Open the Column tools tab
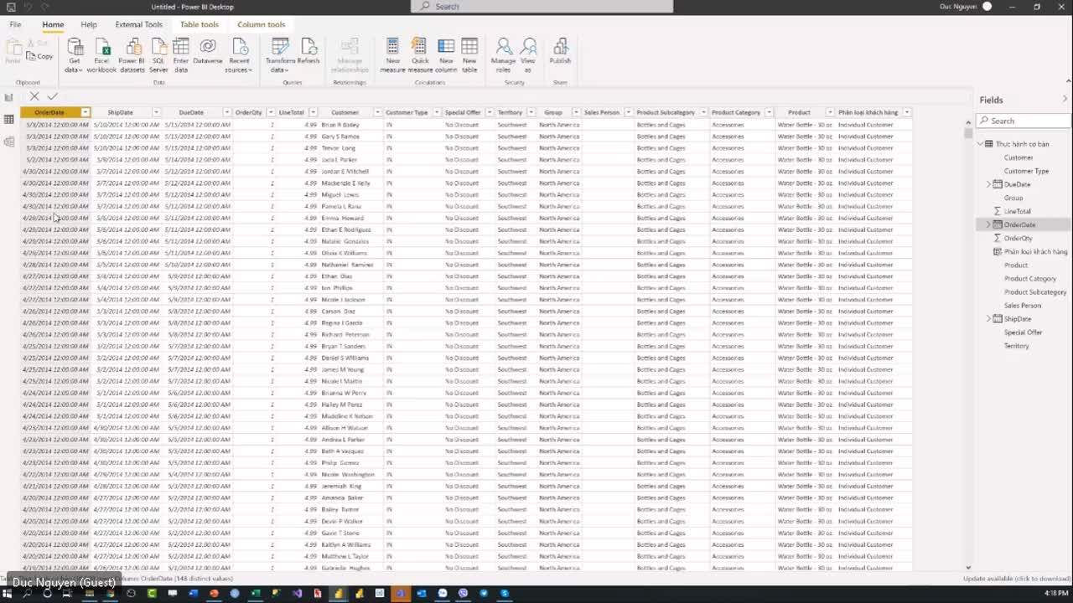 tap(261, 24)
